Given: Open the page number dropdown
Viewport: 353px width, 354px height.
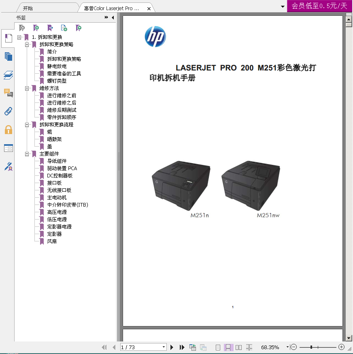Looking at the screenshot, I should [x=164, y=347].
